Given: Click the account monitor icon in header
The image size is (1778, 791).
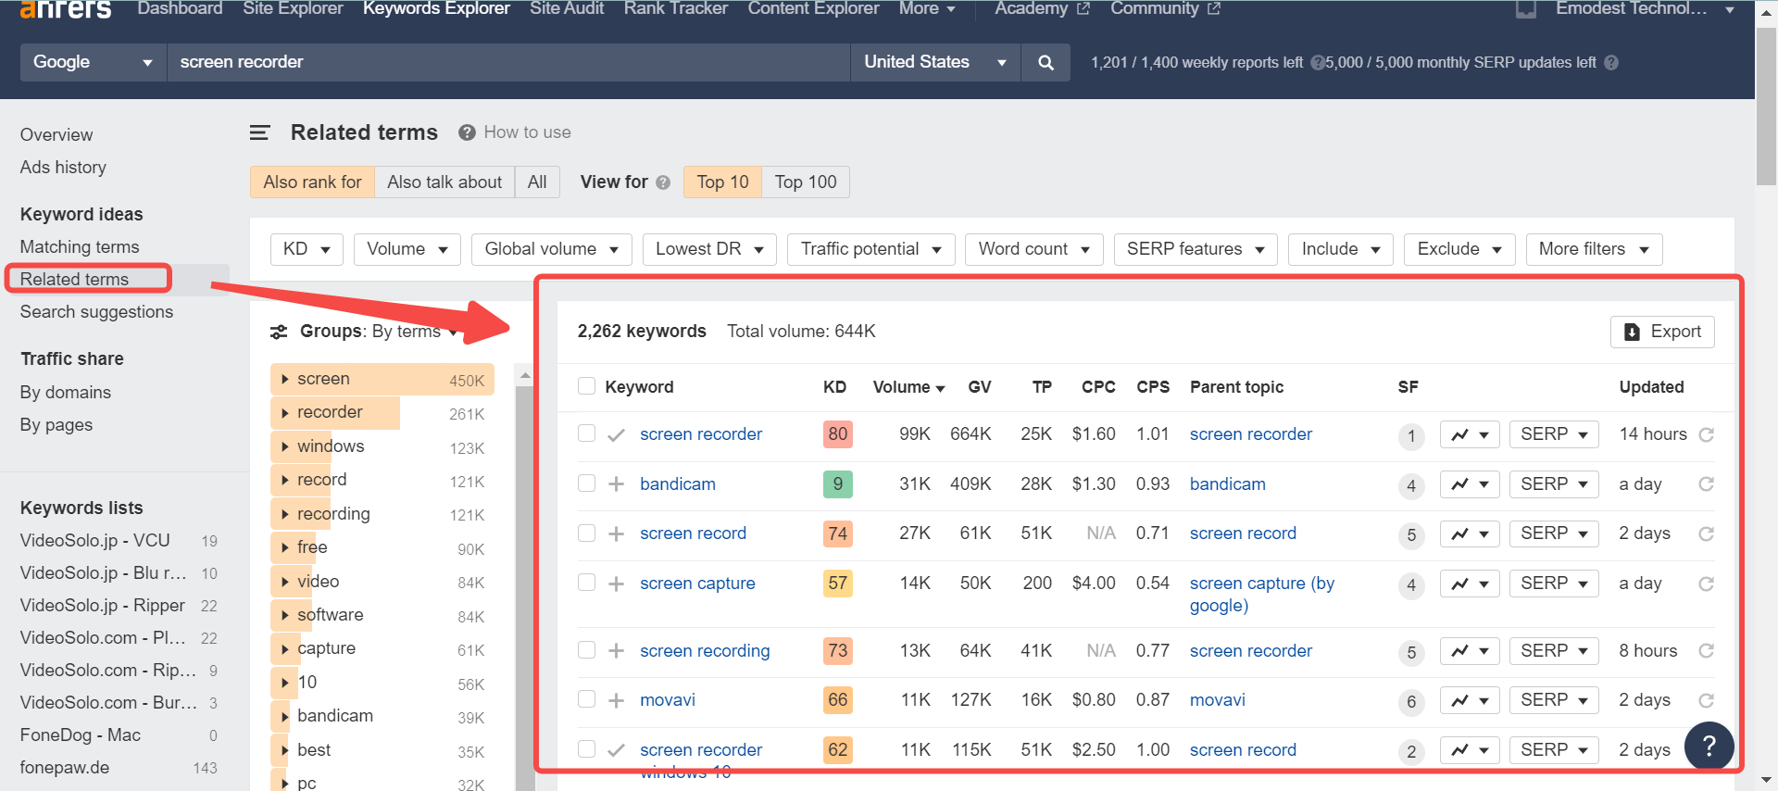Looking at the screenshot, I should [1525, 9].
